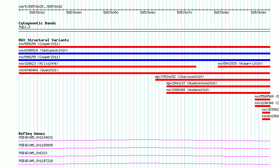Click ruler position 59574040
Viewport: 279px width, 168px height.
pyautogui.click(x=74, y=13)
